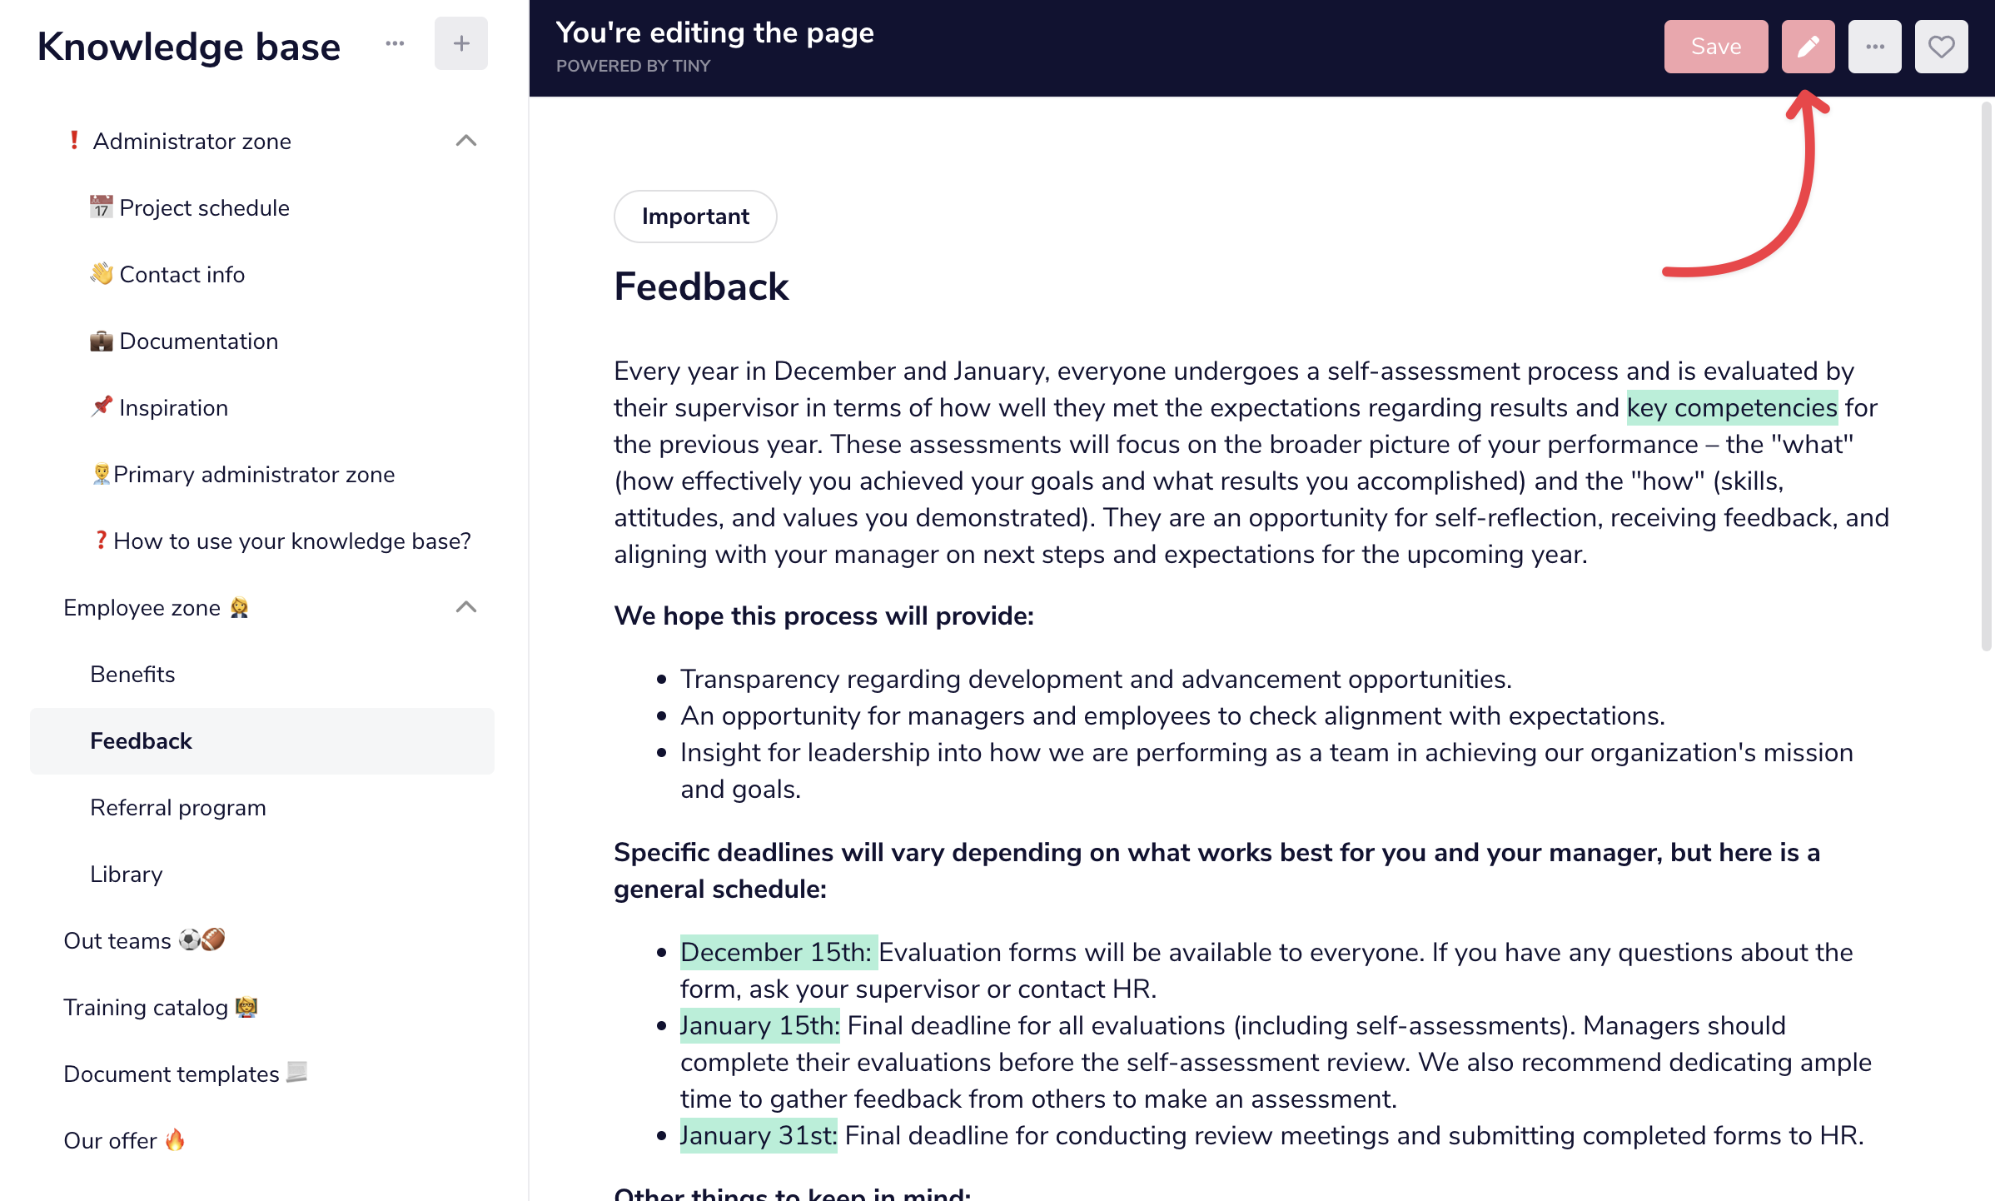Viewport: 1995px width, 1201px height.
Task: Click the pencil edit icon
Action: 1808,47
